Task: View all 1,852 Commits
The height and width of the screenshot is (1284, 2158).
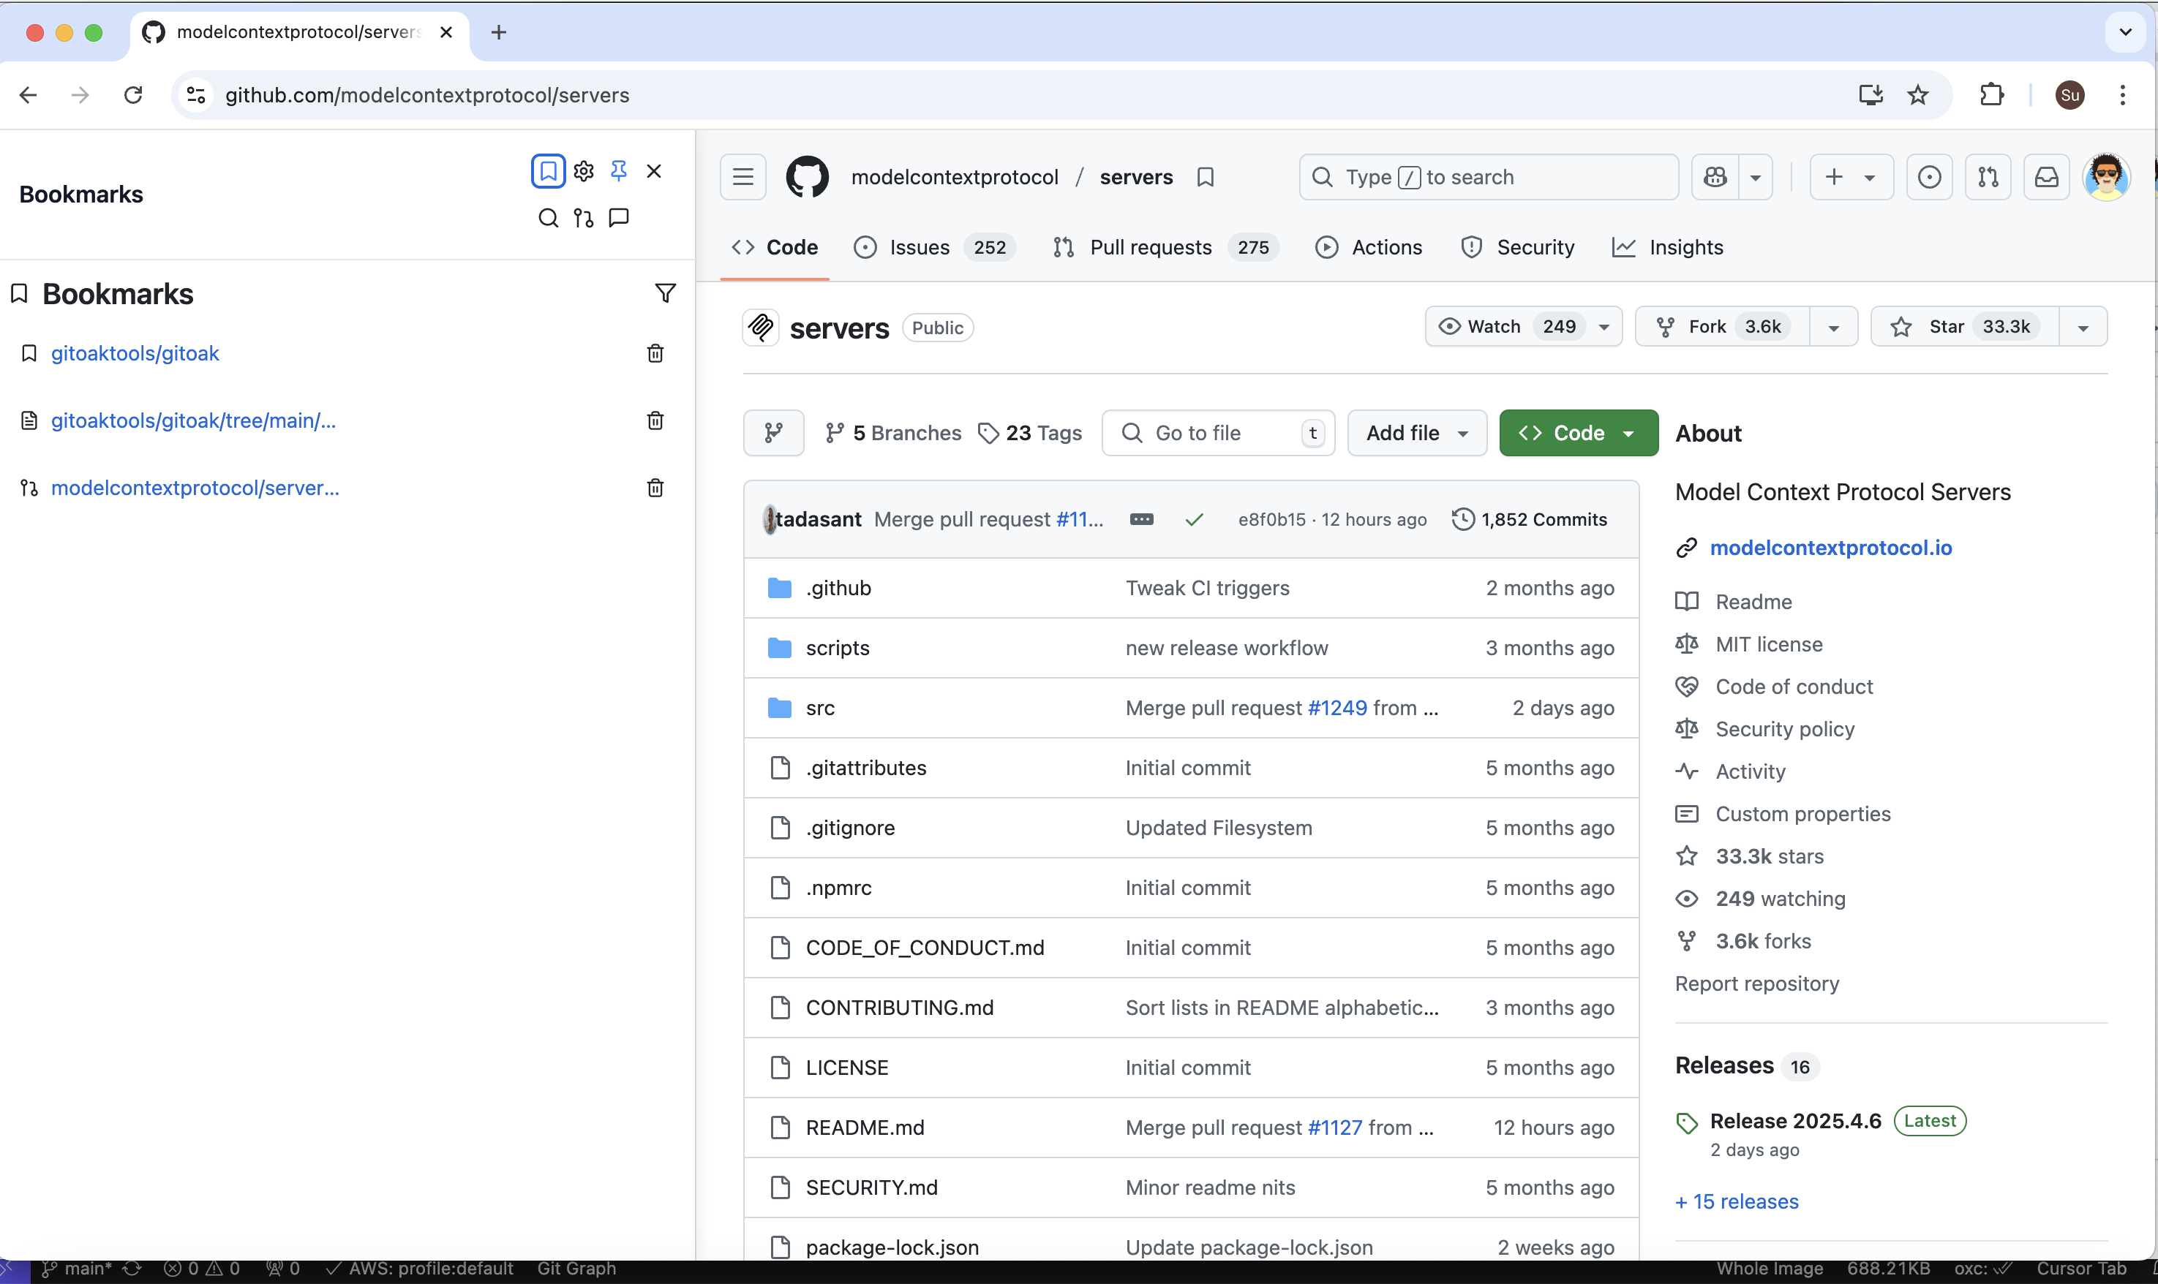Action: point(1530,519)
